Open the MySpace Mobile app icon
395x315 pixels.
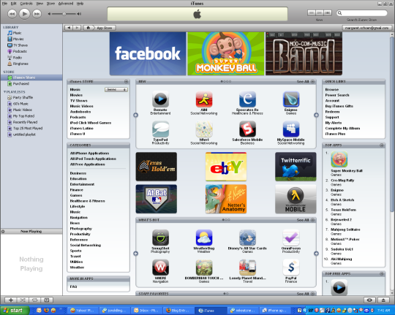click(291, 129)
